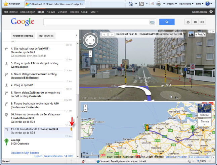Open the Beveiliging menu

coord(186,4)
